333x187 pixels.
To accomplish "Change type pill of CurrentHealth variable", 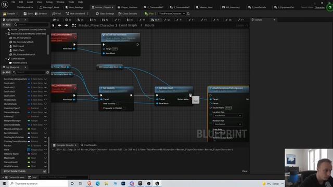I will pyautogui.click(x=29, y=162).
